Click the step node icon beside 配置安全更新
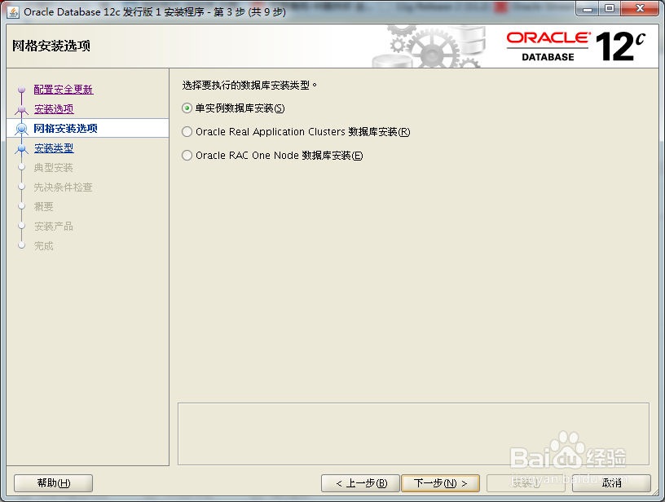The image size is (665, 502). pos(22,89)
